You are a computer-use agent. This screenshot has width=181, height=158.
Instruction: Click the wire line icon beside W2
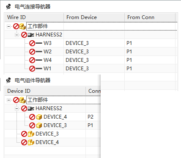pos(39,52)
